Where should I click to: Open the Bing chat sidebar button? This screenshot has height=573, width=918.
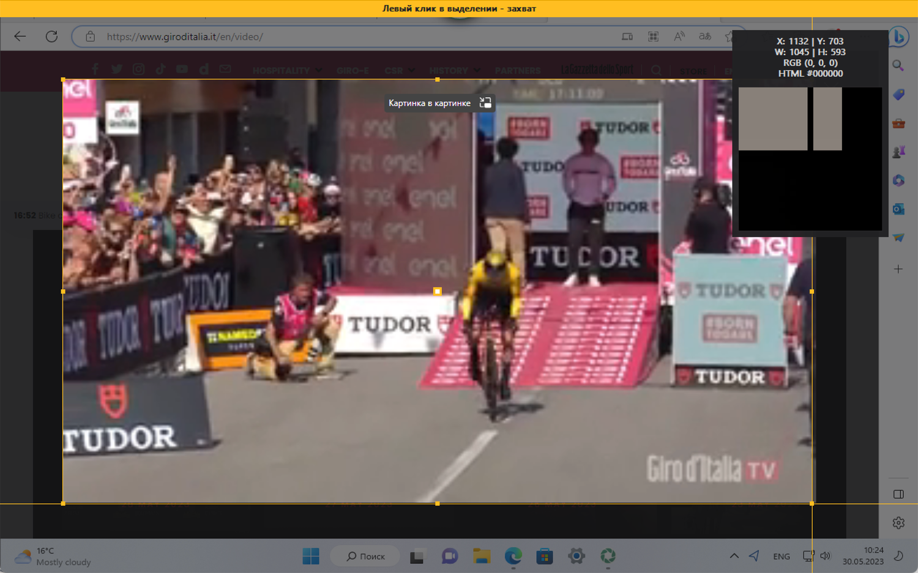(x=898, y=37)
